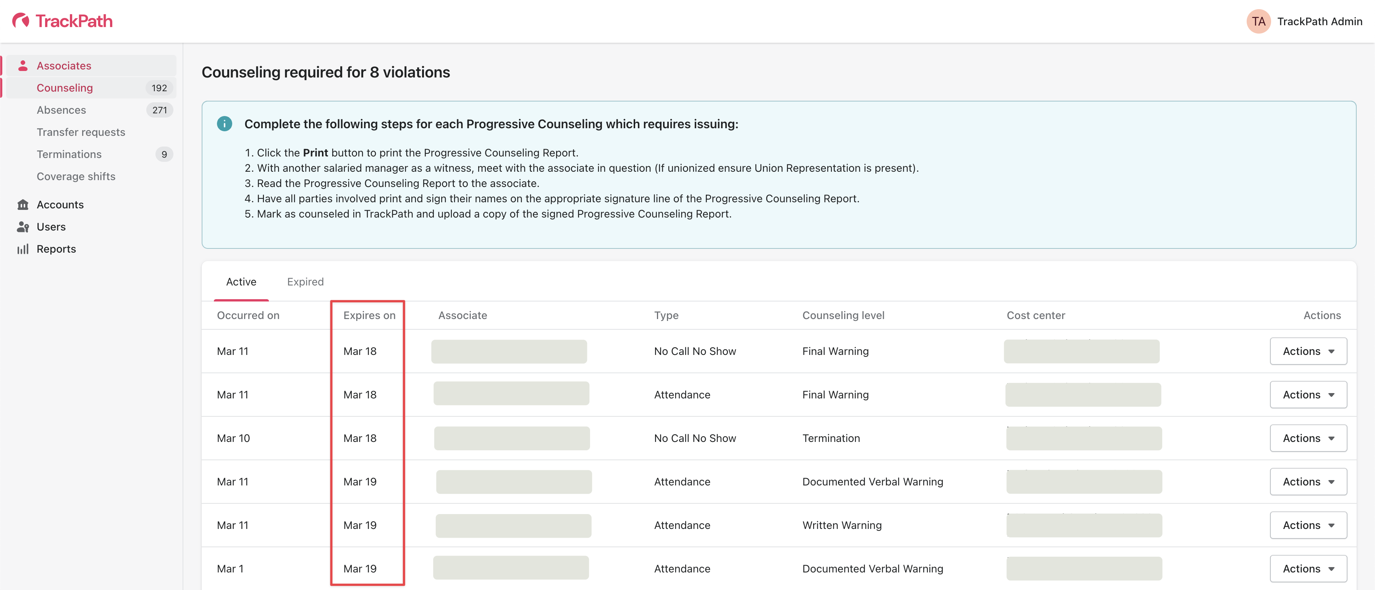Open Absences in the sidebar
The width and height of the screenshot is (1375, 590).
61,110
